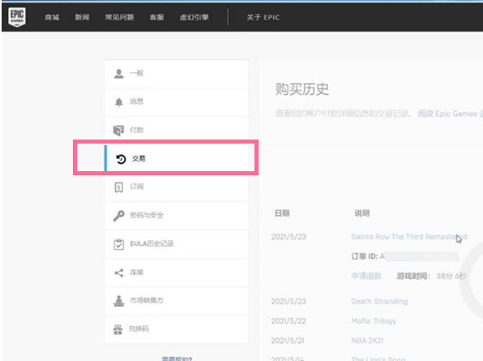
Task: Open the 新闻 news page
Action: click(82, 17)
